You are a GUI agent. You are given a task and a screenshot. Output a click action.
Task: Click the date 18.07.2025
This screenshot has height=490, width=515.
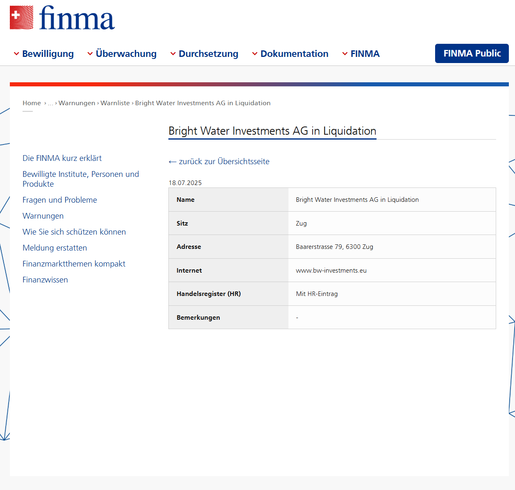(x=185, y=183)
